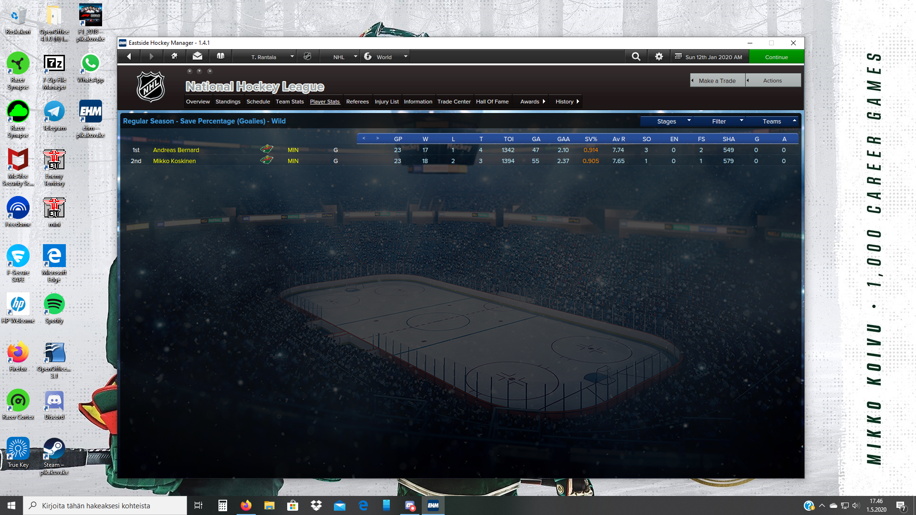Click the date Sun 12th Jan 2020 AM

click(x=714, y=57)
